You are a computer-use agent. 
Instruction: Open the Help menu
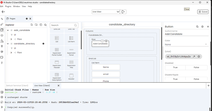pos(30,6)
